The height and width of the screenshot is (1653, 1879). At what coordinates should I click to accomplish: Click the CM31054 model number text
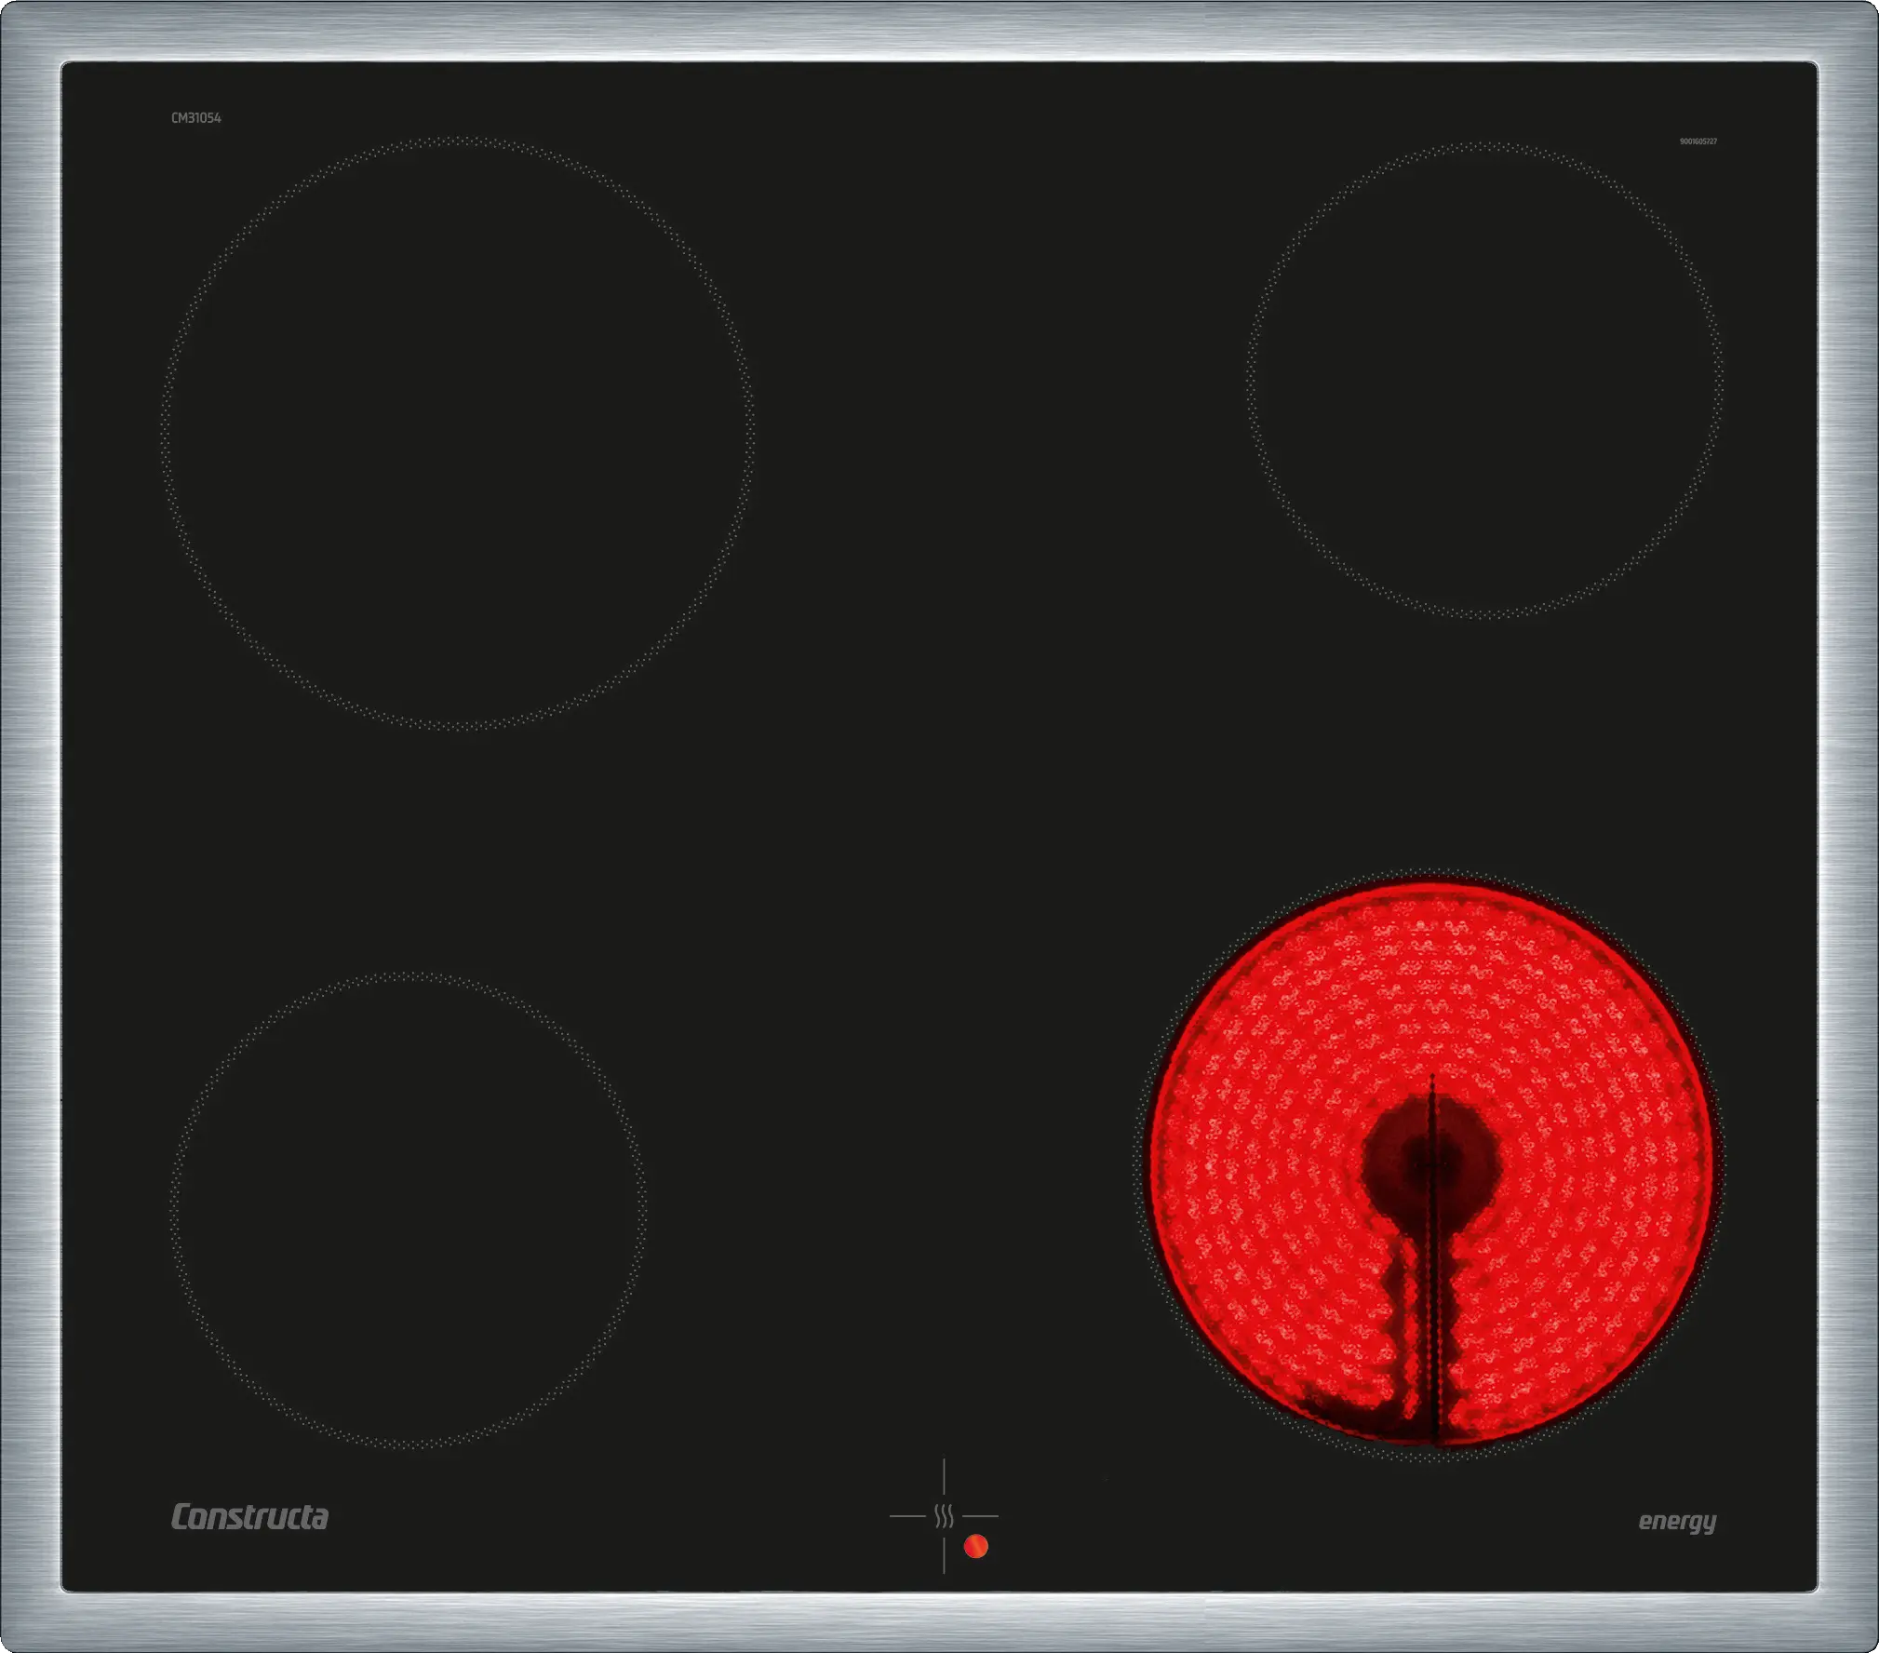(195, 118)
